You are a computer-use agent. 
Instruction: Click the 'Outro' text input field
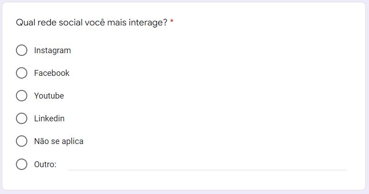tap(207, 164)
